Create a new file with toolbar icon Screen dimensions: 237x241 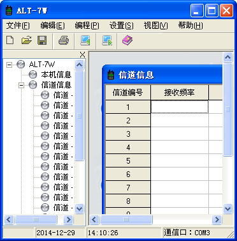pos(10,40)
